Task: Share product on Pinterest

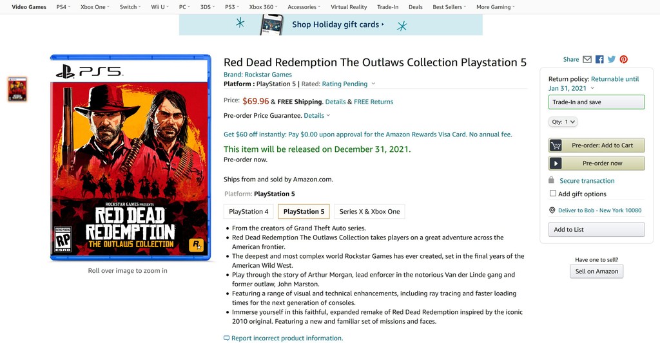Action: coord(624,59)
